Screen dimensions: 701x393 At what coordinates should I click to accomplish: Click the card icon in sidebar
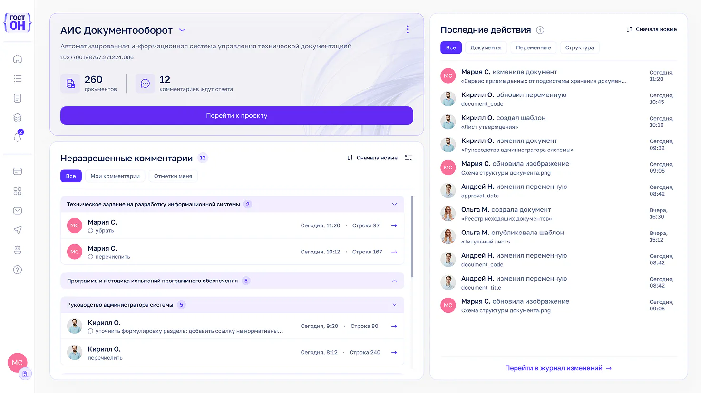18,171
